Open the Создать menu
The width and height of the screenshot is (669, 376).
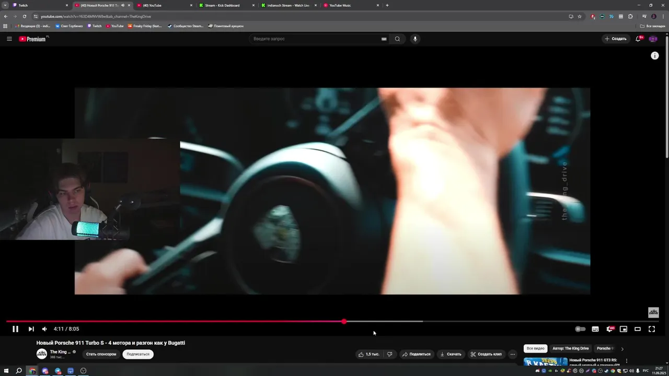[616, 39]
